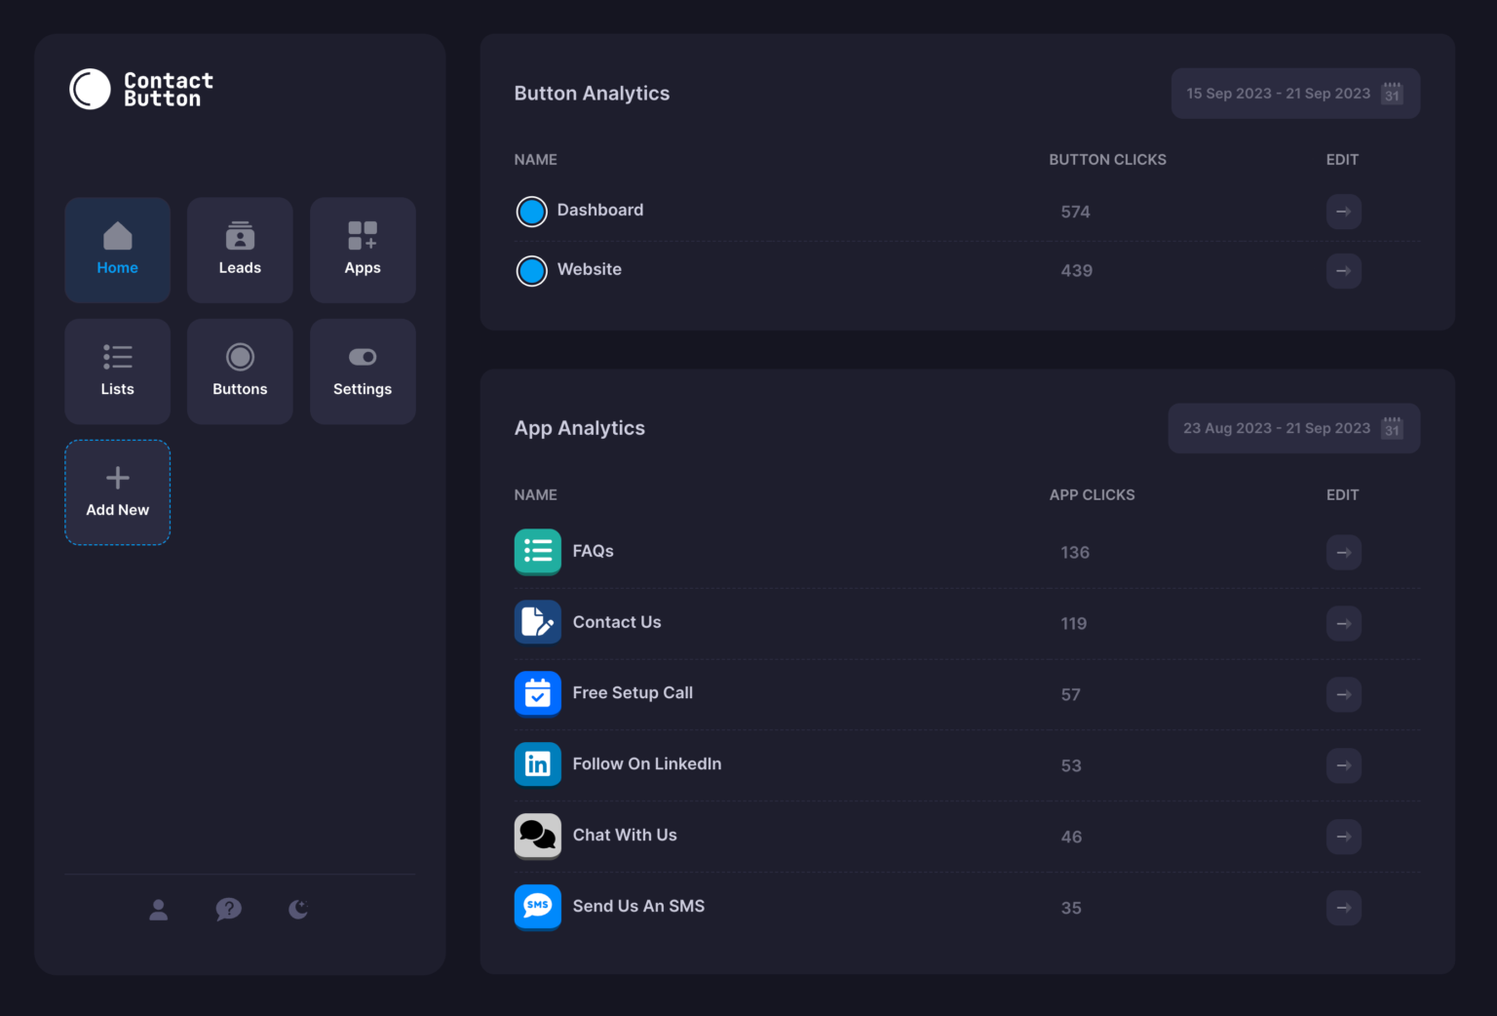Click the Buttons icon in sidebar
The width and height of the screenshot is (1497, 1016).
pyautogui.click(x=240, y=371)
